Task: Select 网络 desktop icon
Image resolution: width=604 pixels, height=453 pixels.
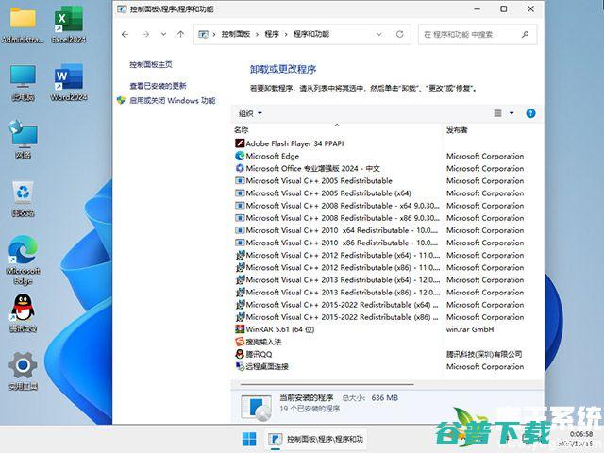Action: (x=23, y=140)
